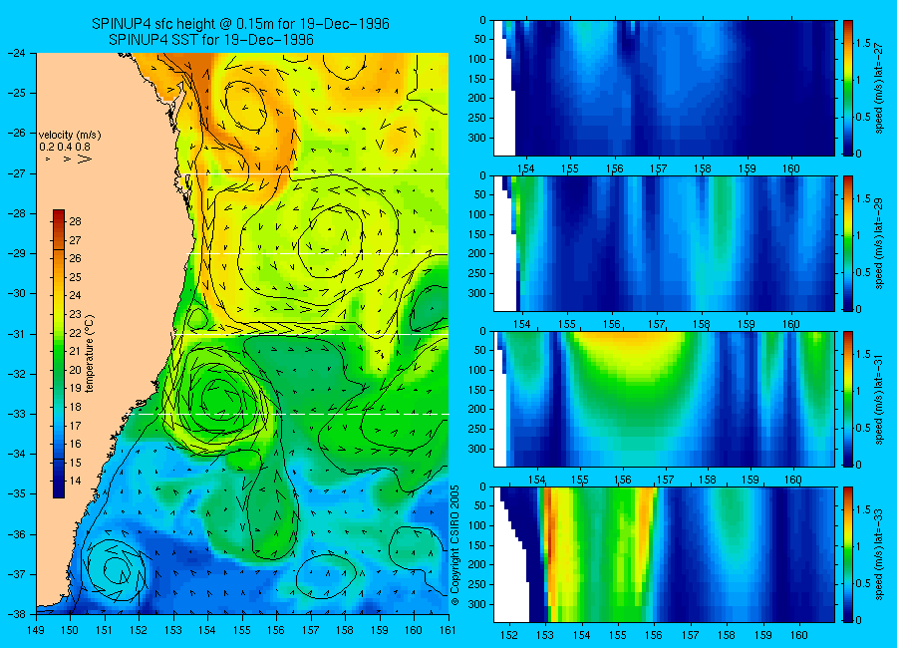Select the 'speed (m/s) lat=-31' label
Image resolution: width=897 pixels, height=648 pixels.
click(880, 399)
